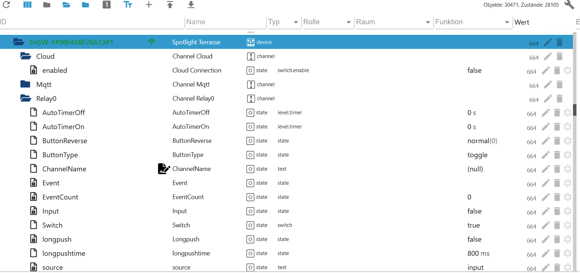Expand the Mqtt channel folder
The height and width of the screenshot is (273, 580).
(25, 84)
